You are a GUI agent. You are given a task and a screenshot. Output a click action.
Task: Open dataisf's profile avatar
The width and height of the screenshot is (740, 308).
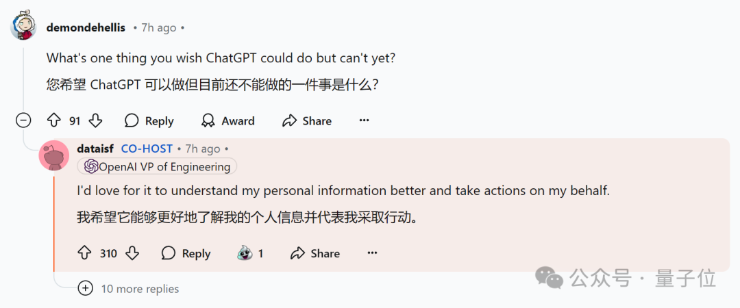click(54, 155)
